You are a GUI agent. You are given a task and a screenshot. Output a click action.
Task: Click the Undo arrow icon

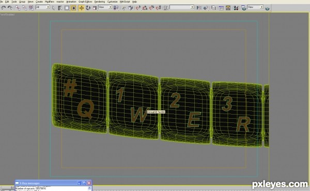(x=4, y=8)
